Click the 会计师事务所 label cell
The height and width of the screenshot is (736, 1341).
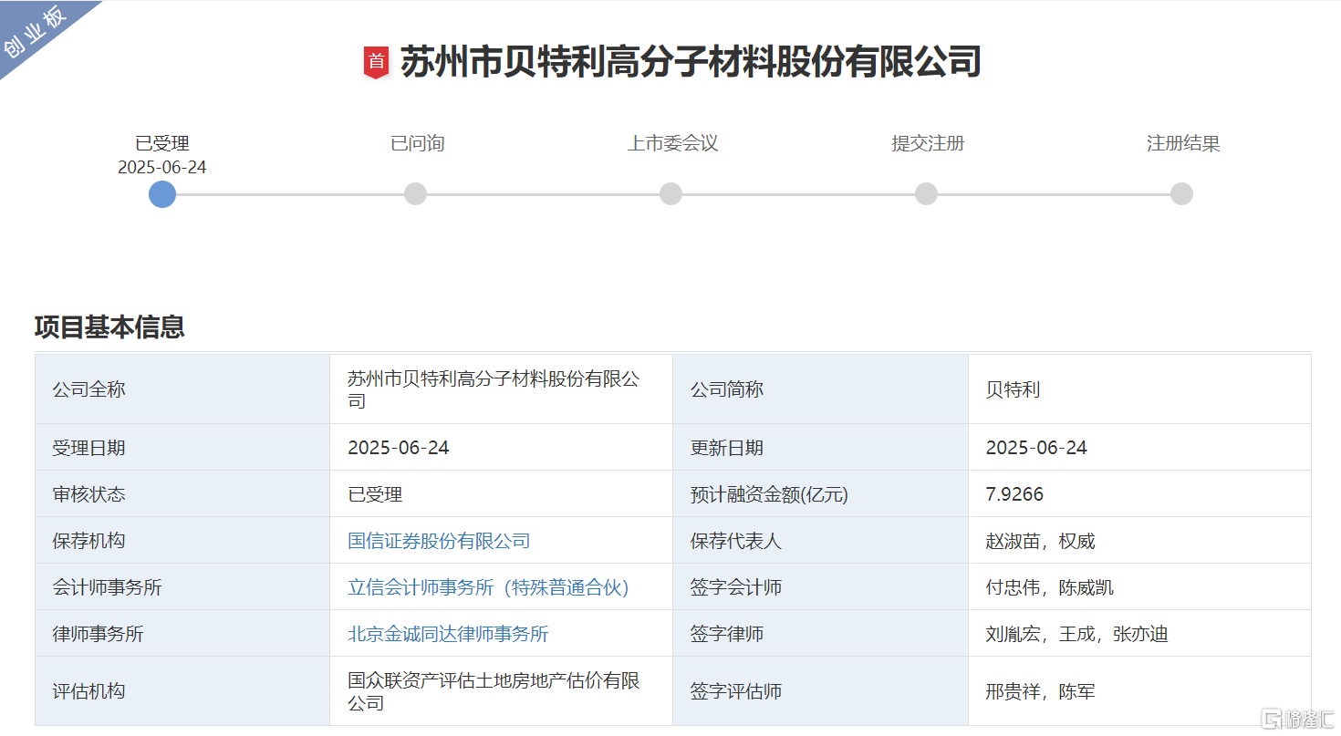[182, 587]
